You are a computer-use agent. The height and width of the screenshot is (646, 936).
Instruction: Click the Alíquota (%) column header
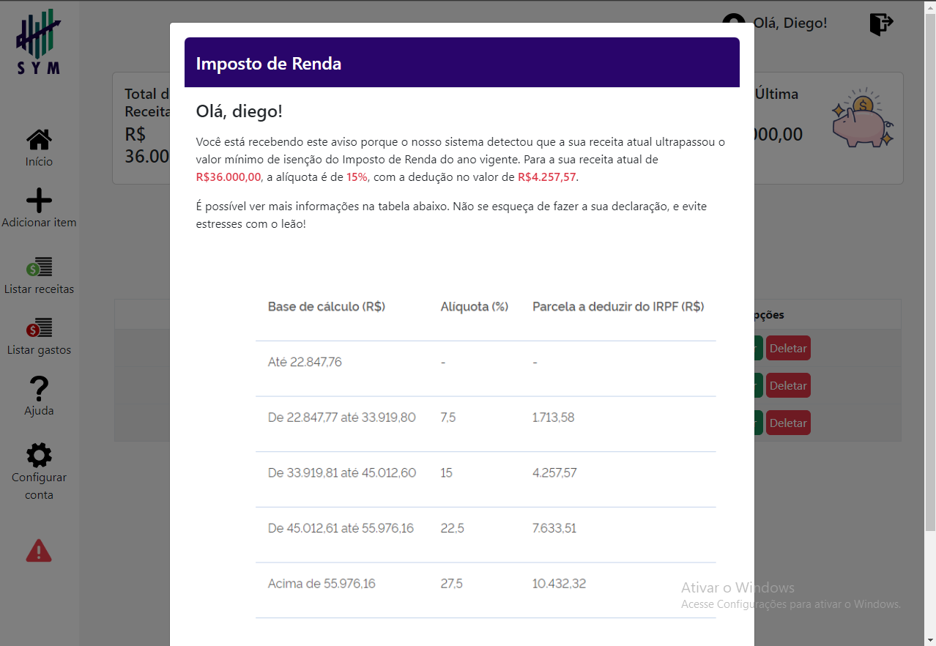click(475, 307)
